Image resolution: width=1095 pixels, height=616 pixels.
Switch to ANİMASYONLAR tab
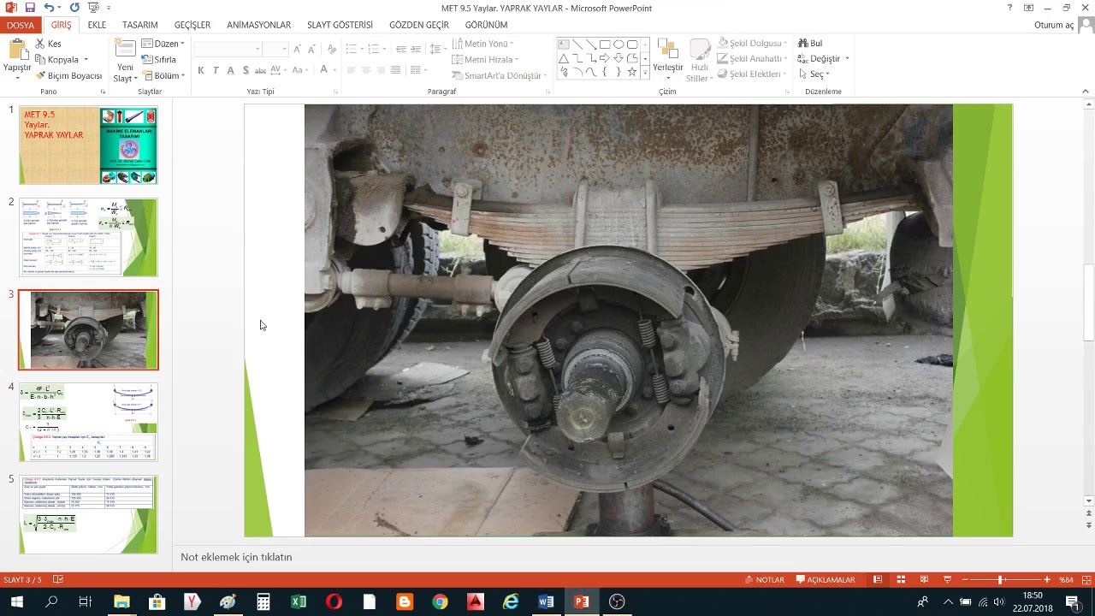pyautogui.click(x=259, y=25)
